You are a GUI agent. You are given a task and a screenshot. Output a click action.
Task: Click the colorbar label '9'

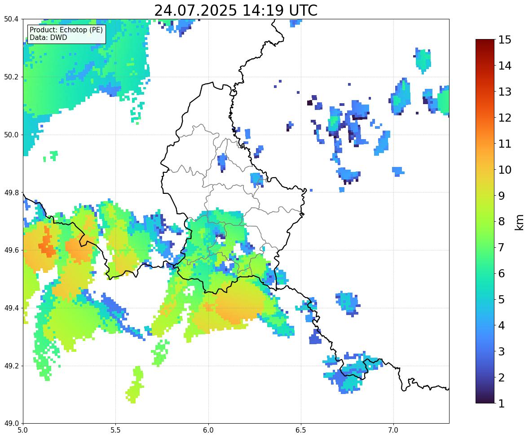point(502,196)
